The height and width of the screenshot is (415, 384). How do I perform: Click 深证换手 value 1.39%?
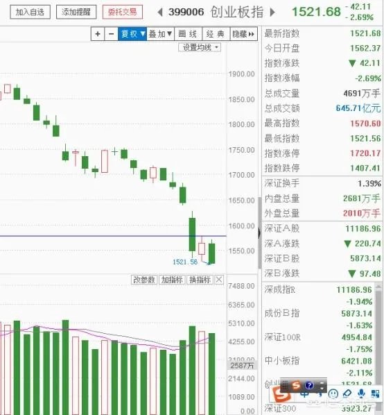click(369, 183)
